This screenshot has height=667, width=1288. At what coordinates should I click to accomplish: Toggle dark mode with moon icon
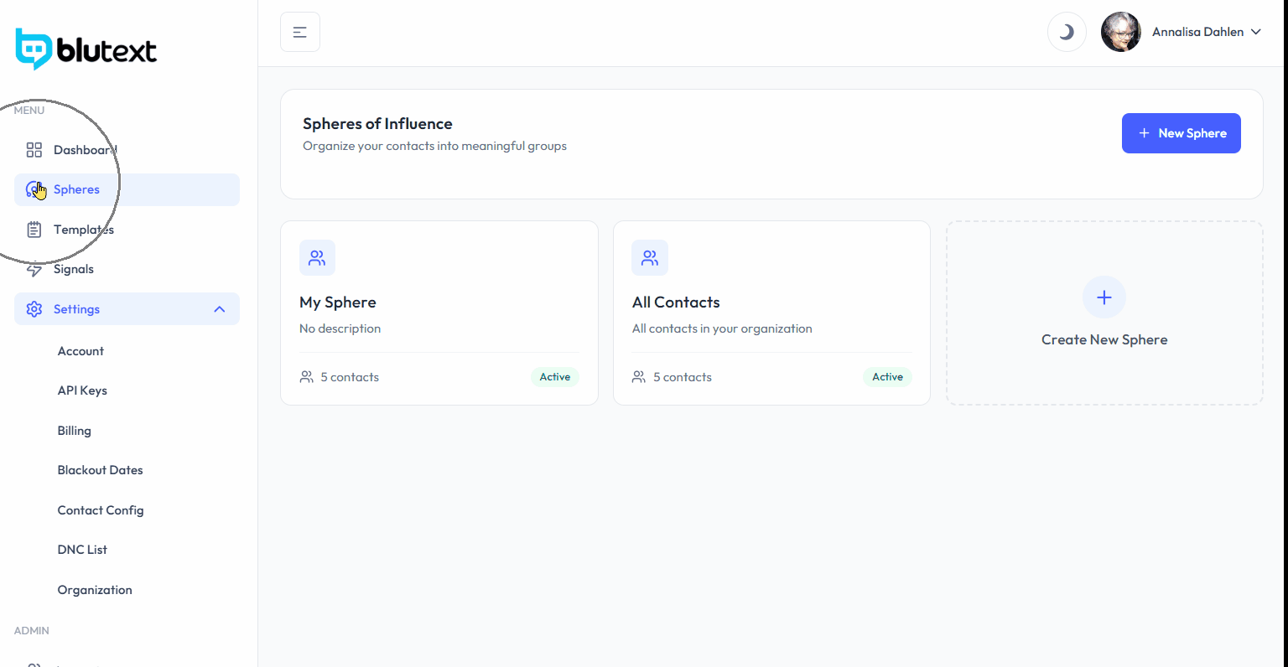[x=1067, y=33]
